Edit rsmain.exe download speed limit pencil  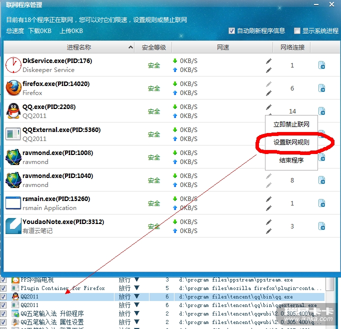coord(268,199)
